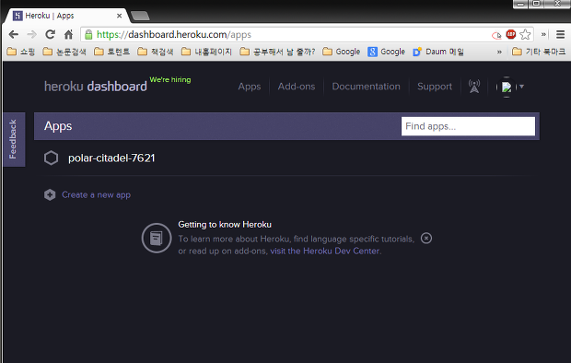This screenshot has height=363, width=571.
Task: Open the Add-ons navigation link
Action: click(x=297, y=87)
